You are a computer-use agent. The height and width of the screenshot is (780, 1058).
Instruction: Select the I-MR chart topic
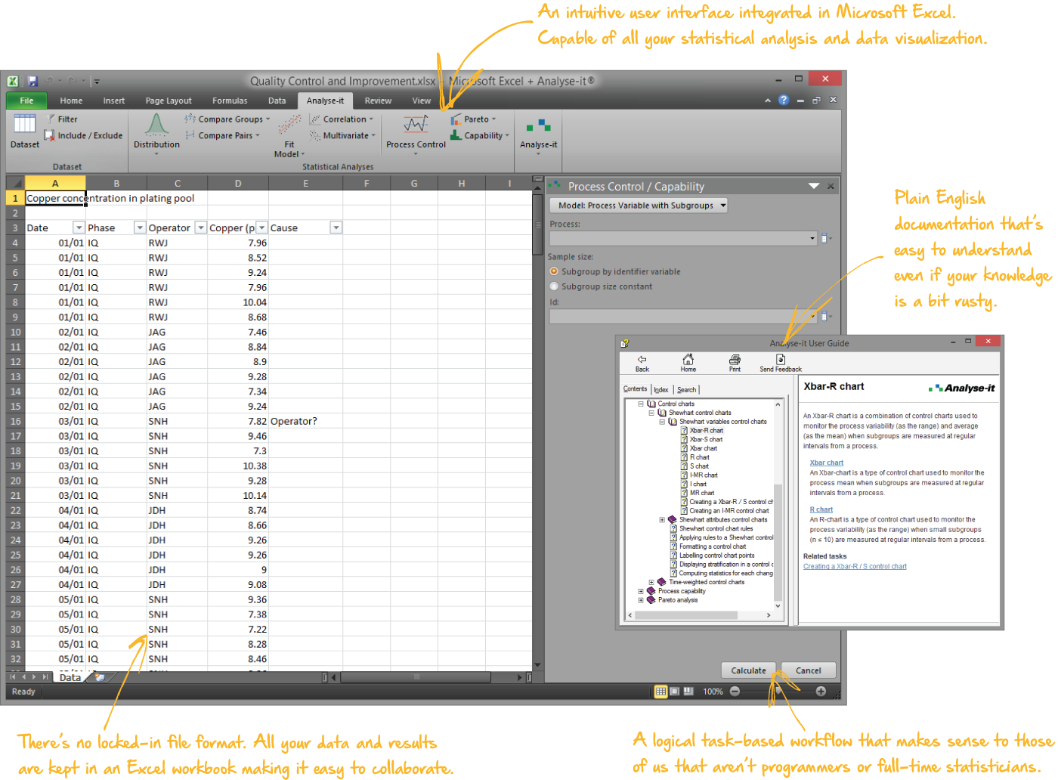[704, 475]
